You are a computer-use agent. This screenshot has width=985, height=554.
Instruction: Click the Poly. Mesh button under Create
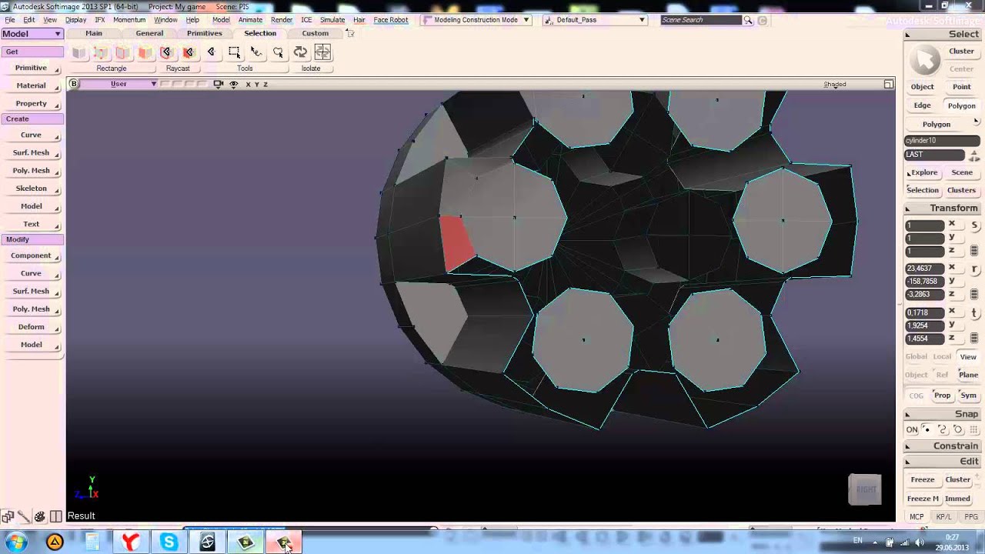click(32, 171)
